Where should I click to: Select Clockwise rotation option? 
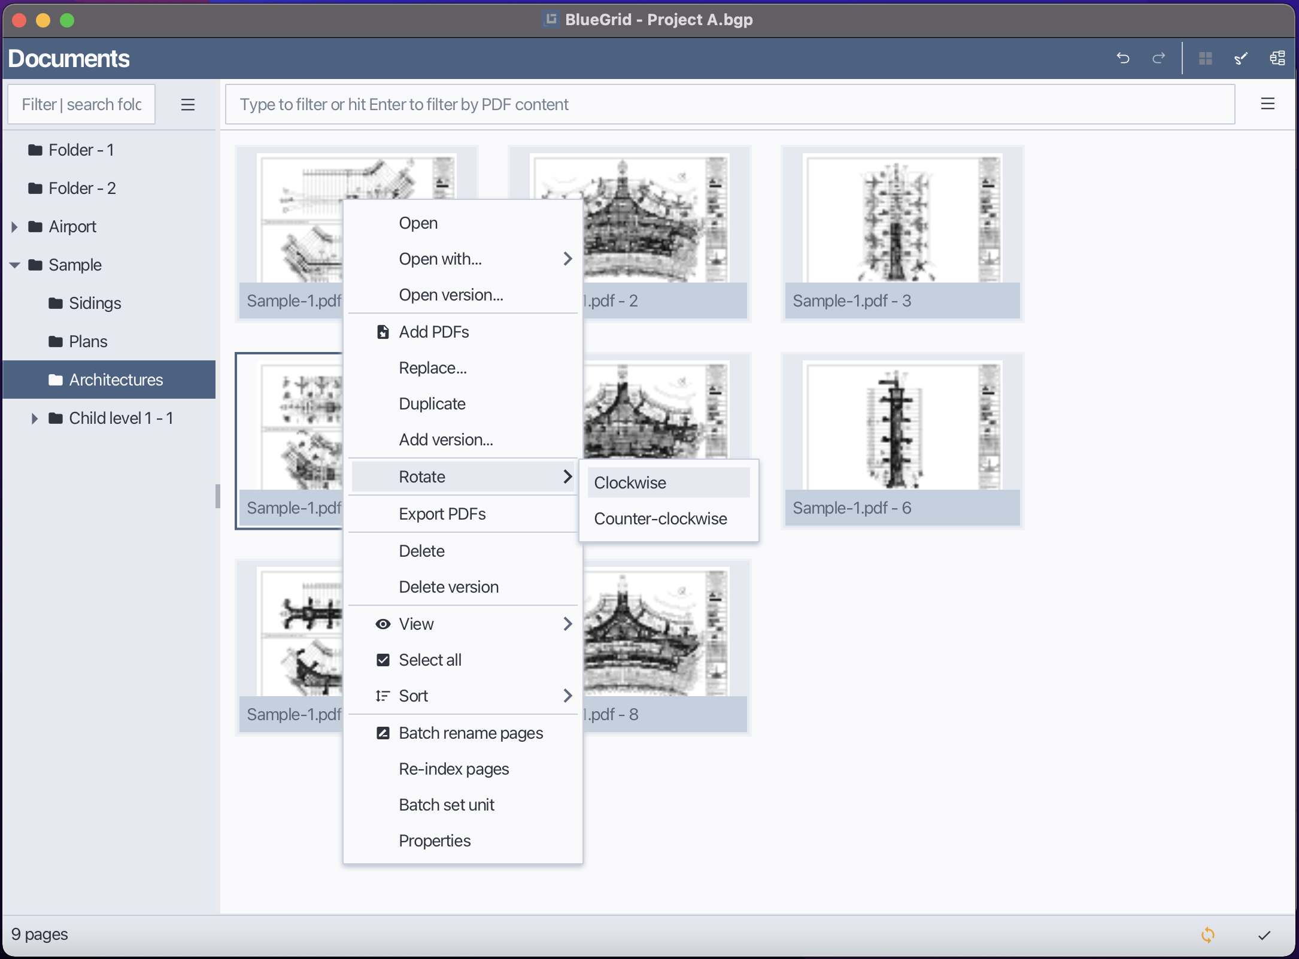tap(630, 482)
